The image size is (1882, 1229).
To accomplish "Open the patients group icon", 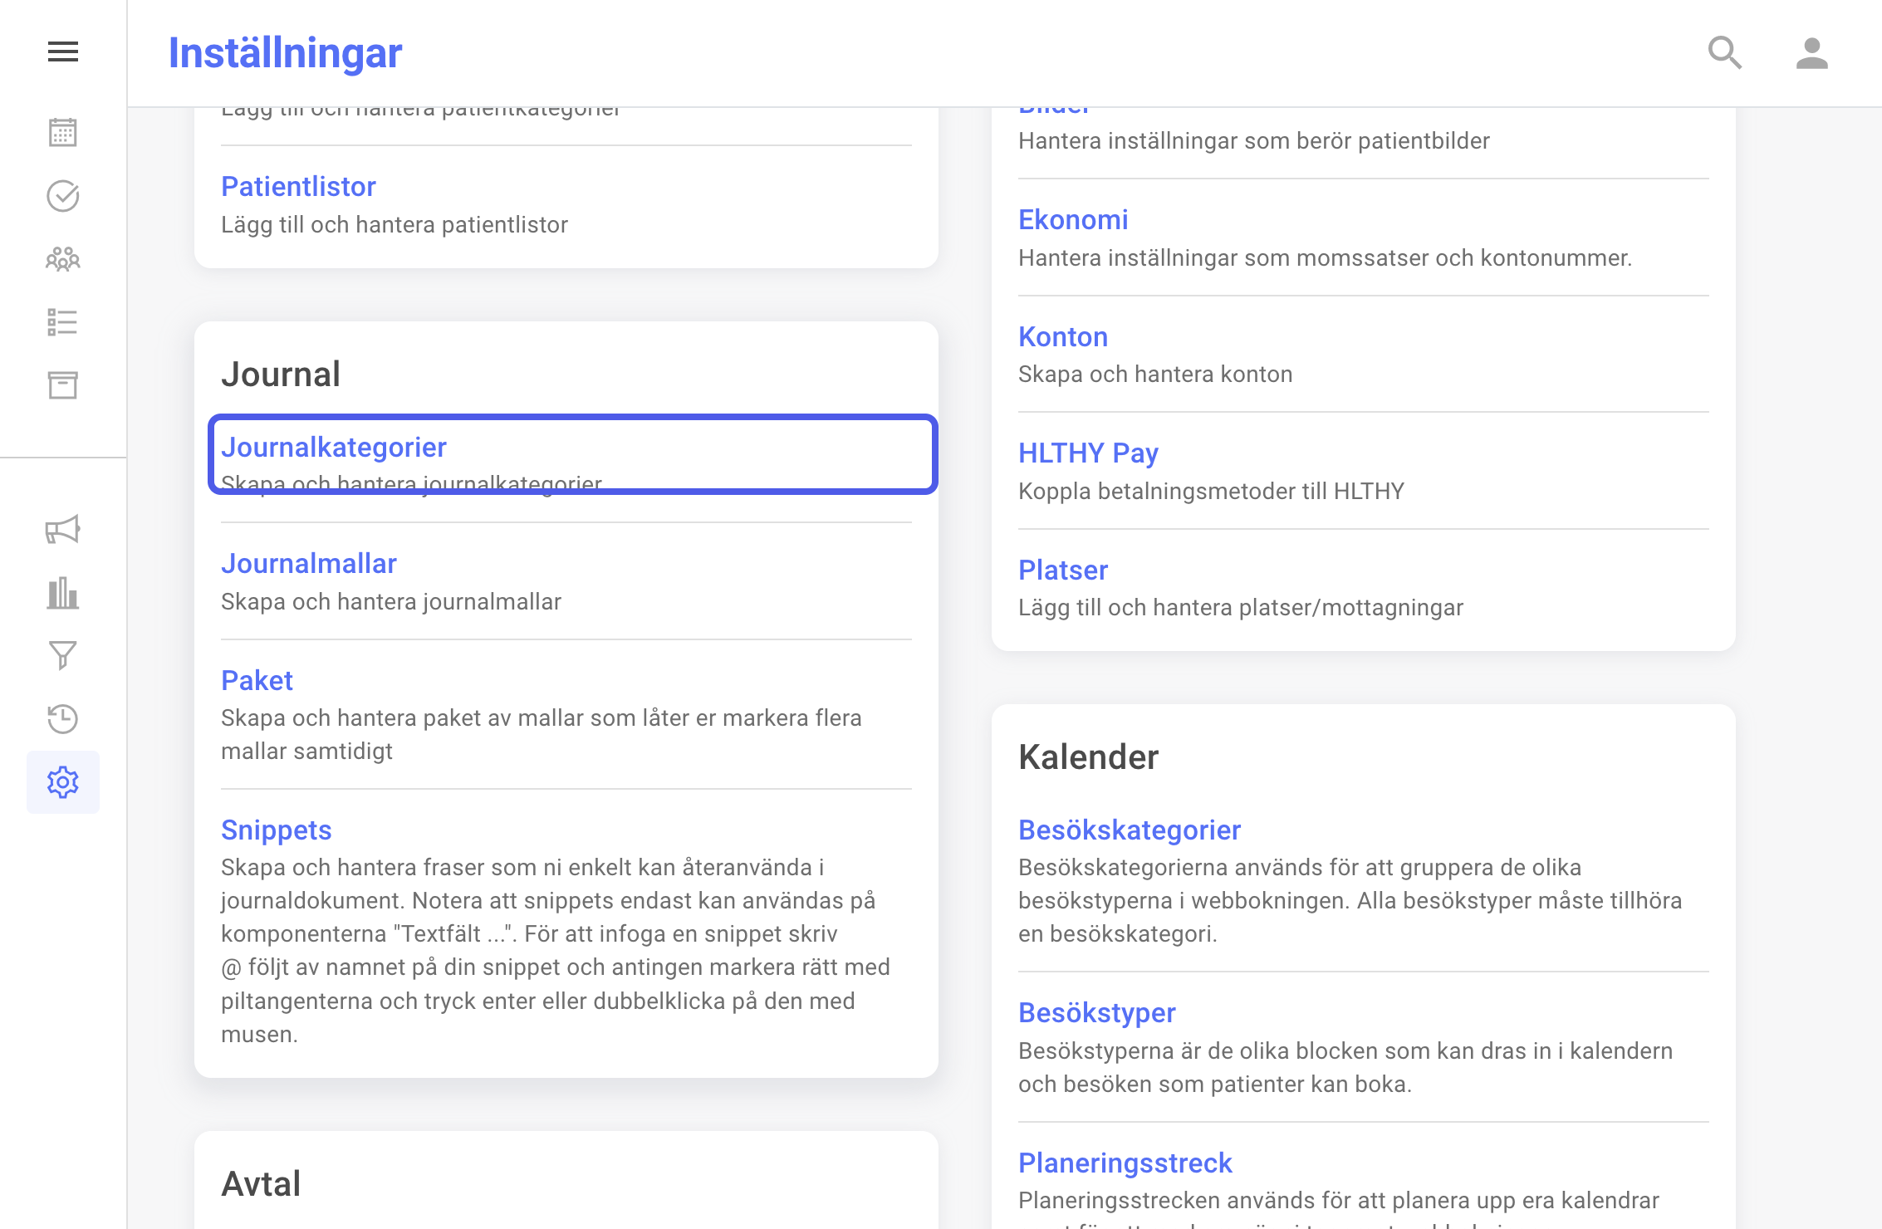I will (63, 259).
